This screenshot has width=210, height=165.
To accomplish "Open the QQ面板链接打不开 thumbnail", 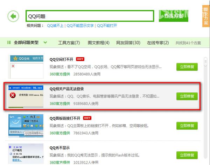I will coord(26,126).
